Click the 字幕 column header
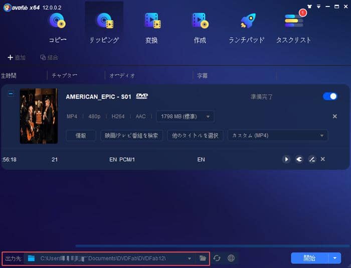Image resolution: width=351 pixels, height=268 pixels. point(203,76)
